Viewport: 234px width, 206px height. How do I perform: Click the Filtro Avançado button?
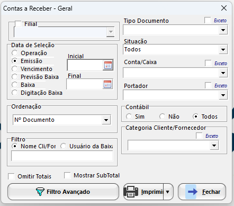pyautogui.click(x=64, y=192)
